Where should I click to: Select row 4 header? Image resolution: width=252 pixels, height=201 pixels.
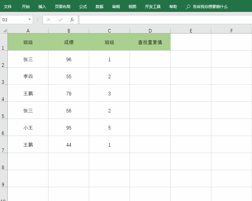4,93
